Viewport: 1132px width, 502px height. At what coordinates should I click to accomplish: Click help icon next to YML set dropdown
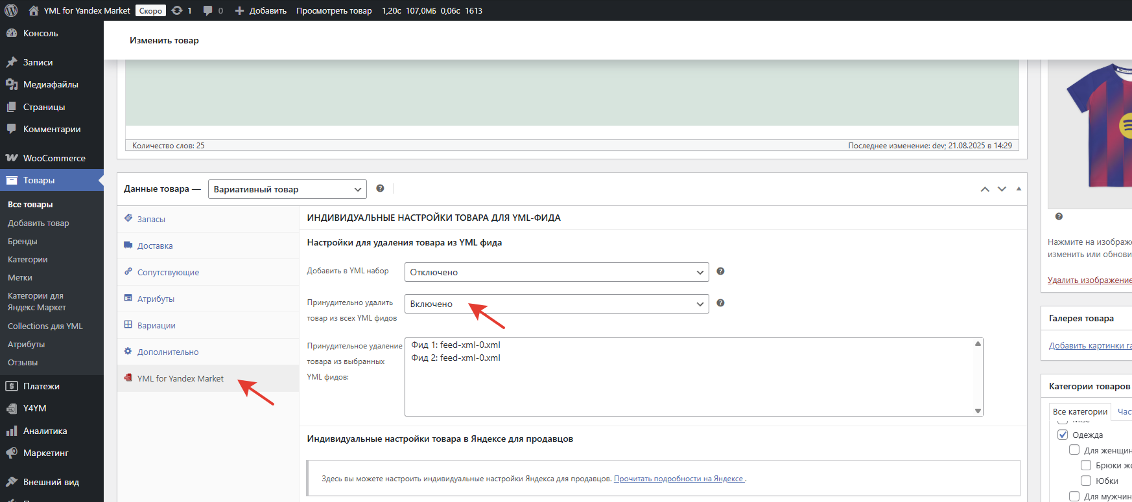pos(720,271)
